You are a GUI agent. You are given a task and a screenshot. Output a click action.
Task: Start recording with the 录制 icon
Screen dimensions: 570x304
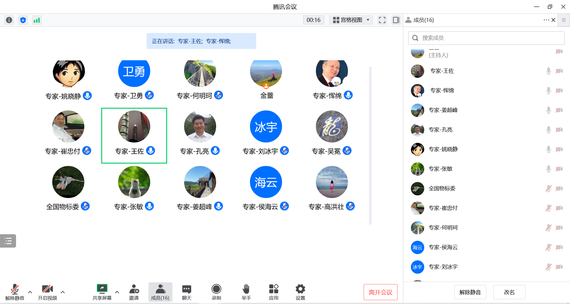click(x=216, y=292)
